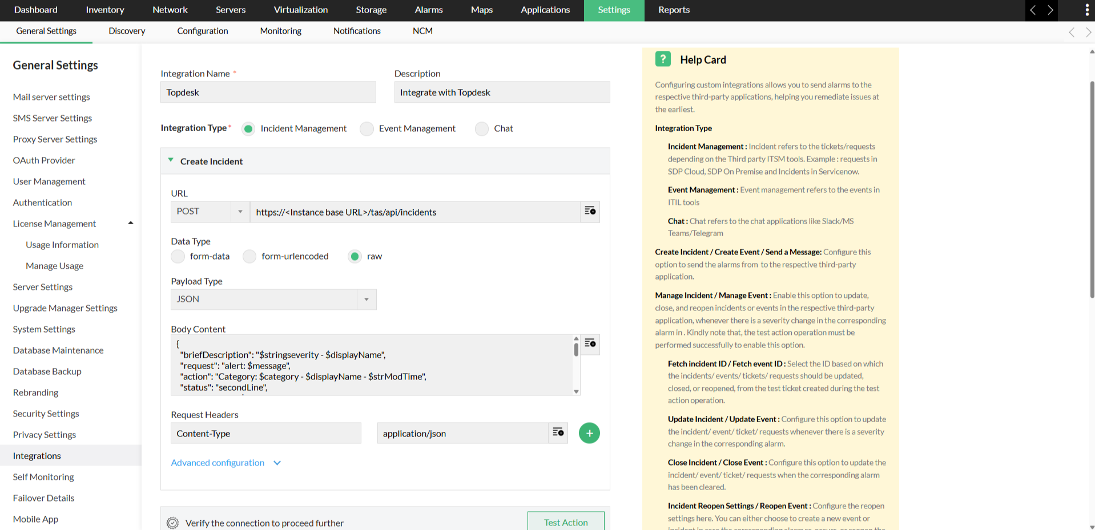Select Chat integration type
This screenshot has height=530, width=1095.
point(482,128)
